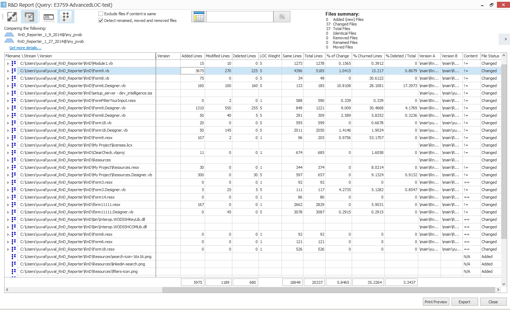Image resolution: width=510 pixels, height=310 pixels.
Task: Uncheck 'Detect renamed, moved and removed files'
Action: [x=101, y=21]
